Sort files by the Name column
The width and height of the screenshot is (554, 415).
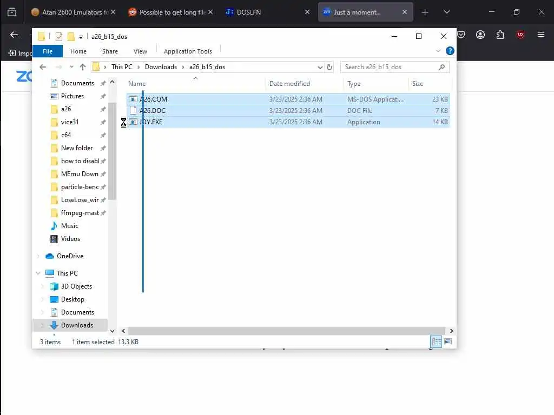[137, 84]
